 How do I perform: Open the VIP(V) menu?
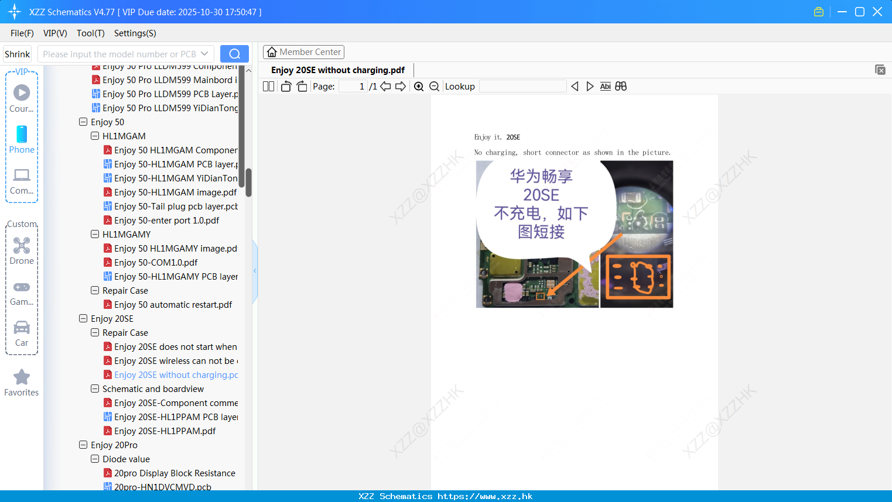[x=55, y=33]
